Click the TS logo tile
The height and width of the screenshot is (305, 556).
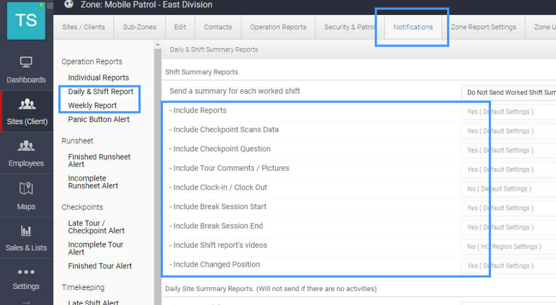pyautogui.click(x=26, y=21)
